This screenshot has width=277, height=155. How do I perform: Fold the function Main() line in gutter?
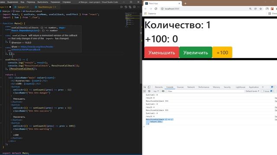(1, 23)
